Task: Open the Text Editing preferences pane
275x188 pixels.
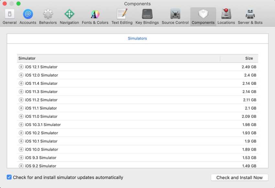Action: point(122,17)
